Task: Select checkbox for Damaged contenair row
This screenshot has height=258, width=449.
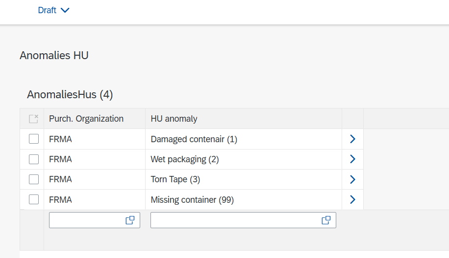Action: point(34,139)
